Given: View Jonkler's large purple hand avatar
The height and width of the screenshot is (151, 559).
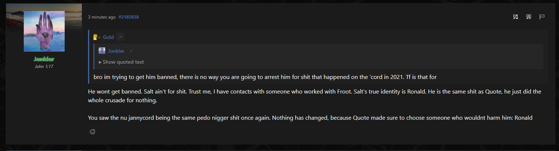Looking at the screenshot, I should click(x=44, y=31).
